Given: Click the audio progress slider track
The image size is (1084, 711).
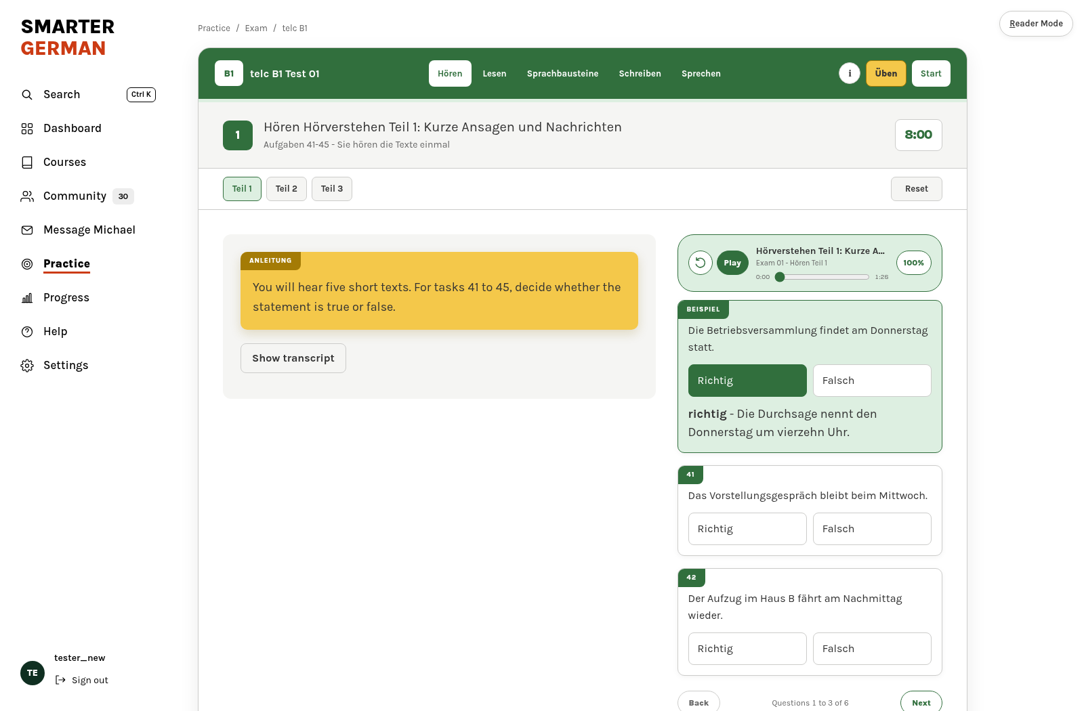Looking at the screenshot, I should coord(822,277).
